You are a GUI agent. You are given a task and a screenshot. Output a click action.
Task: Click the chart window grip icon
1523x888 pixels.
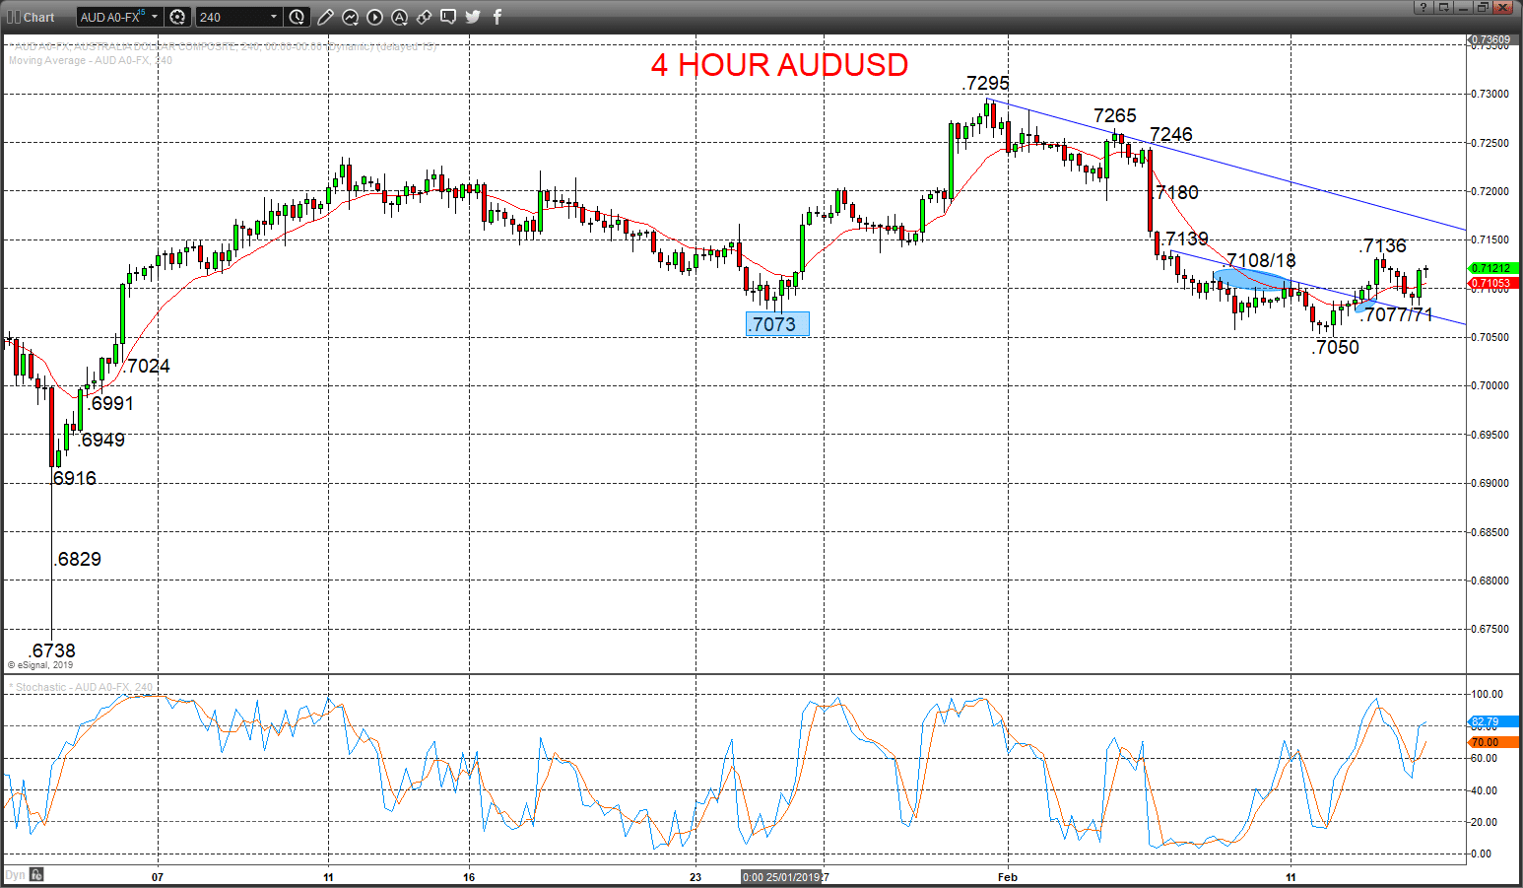click(13, 17)
